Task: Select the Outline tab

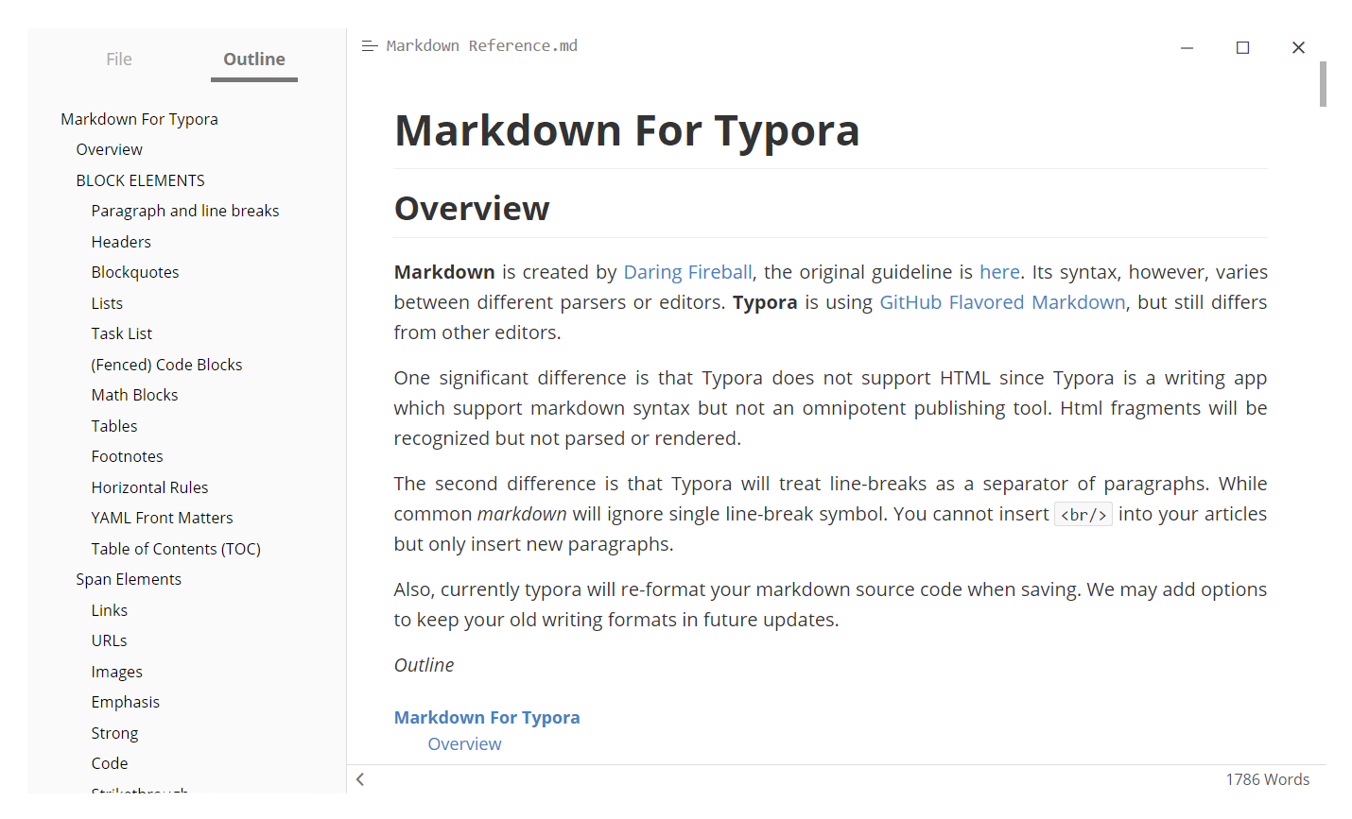Action: tap(254, 60)
